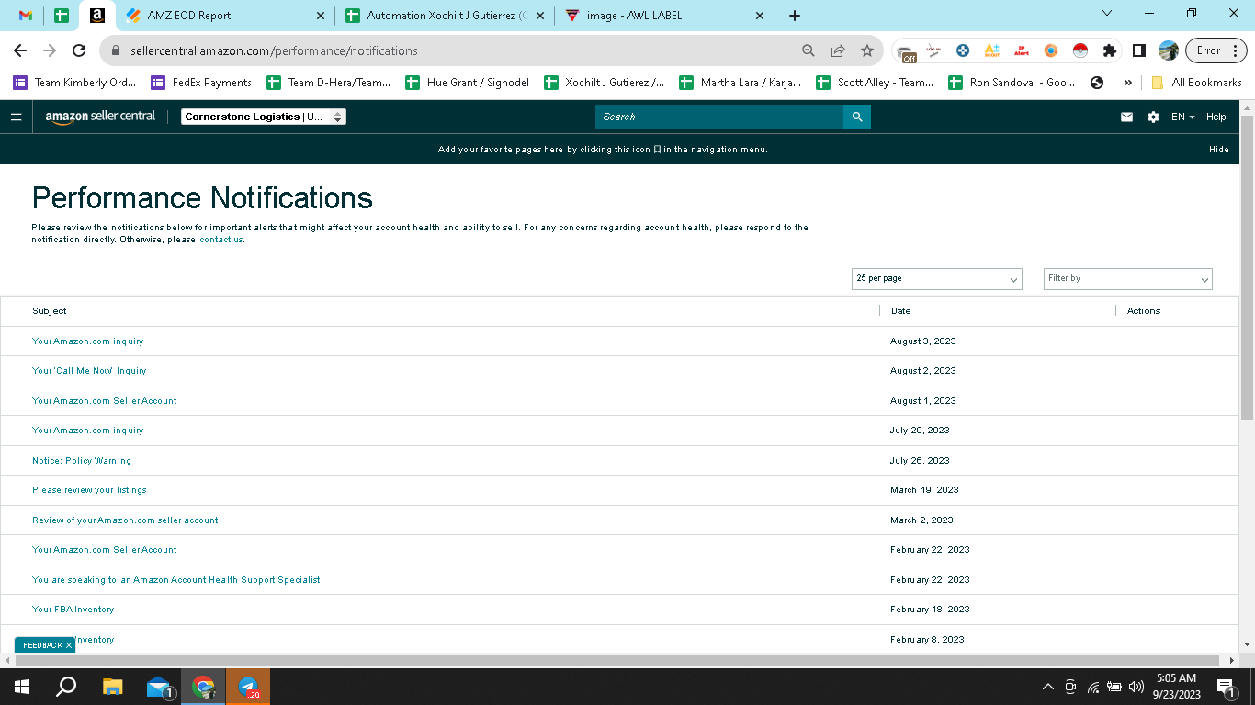This screenshot has height=705, width=1255.
Task: Open the Chrome profile avatar
Action: pyautogui.click(x=1168, y=50)
